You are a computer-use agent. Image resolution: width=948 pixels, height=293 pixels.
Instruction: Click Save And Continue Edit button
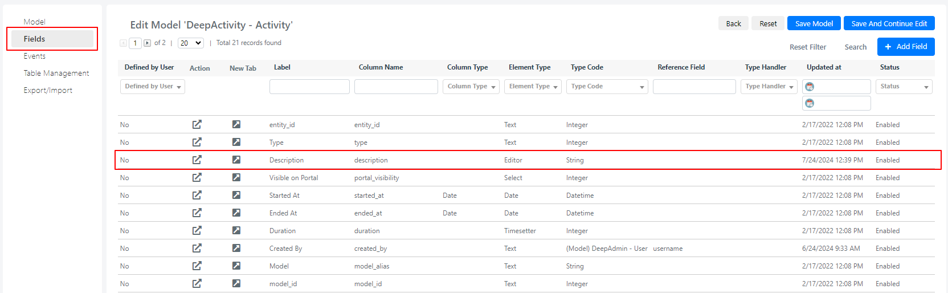[x=889, y=23]
